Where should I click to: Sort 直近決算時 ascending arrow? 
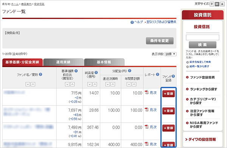113,84
